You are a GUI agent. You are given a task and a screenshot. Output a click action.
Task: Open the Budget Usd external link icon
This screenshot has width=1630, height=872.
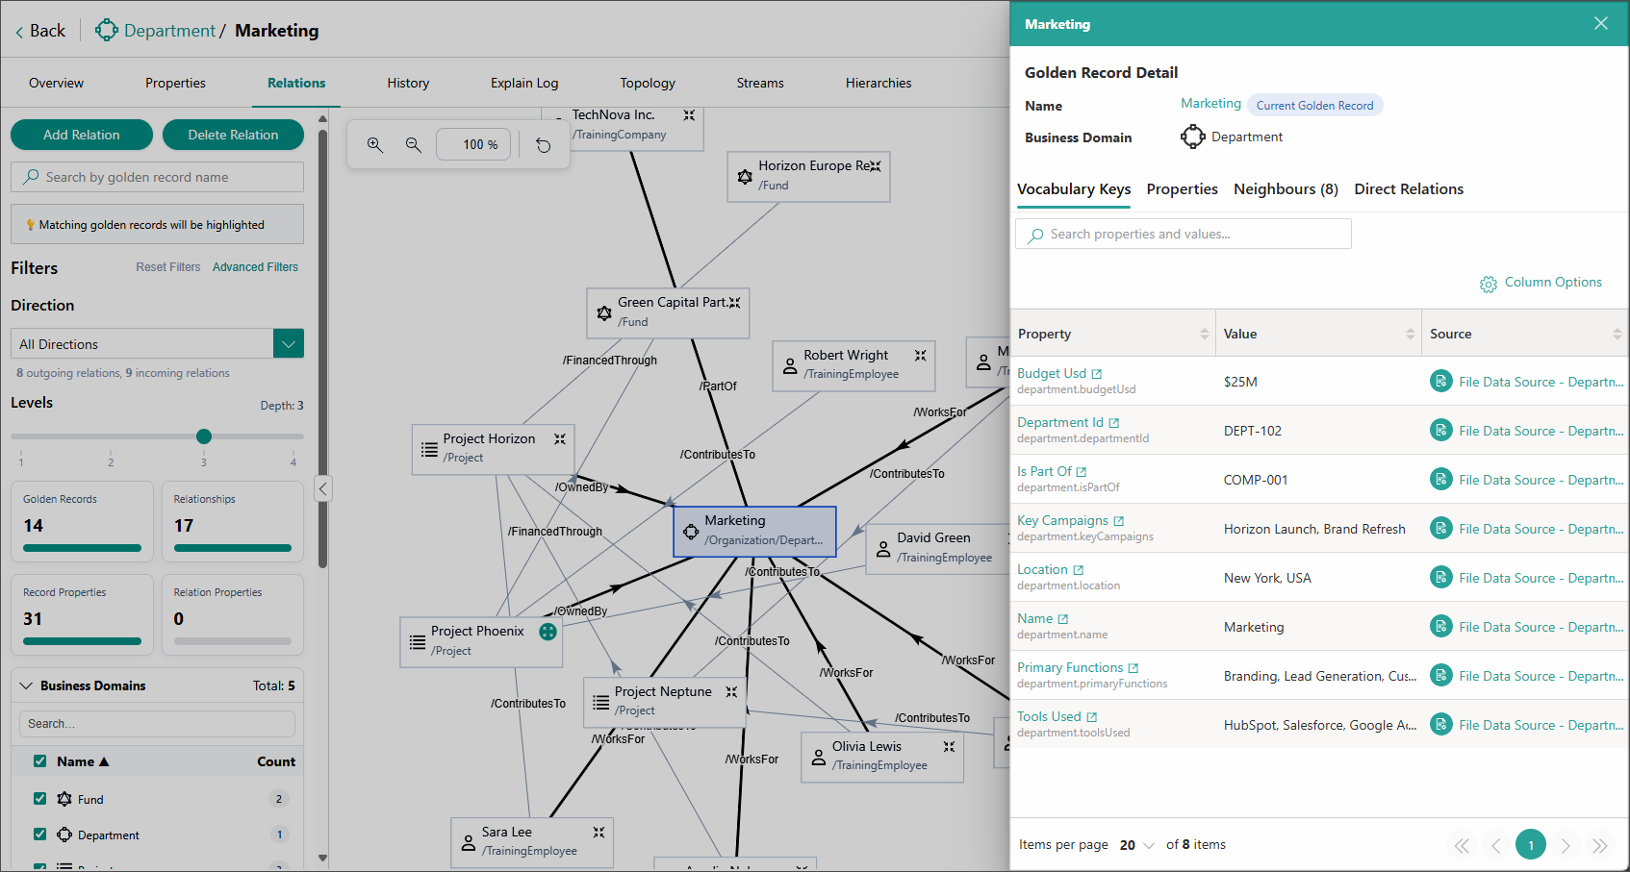pyautogui.click(x=1097, y=374)
